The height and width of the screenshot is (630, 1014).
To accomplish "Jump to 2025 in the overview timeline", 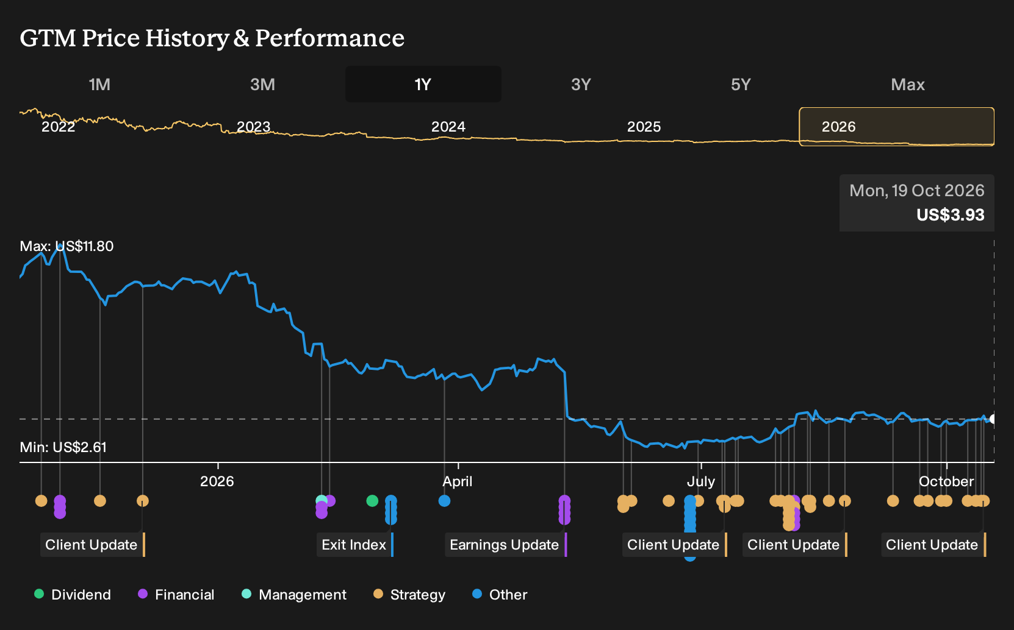I will click(644, 127).
